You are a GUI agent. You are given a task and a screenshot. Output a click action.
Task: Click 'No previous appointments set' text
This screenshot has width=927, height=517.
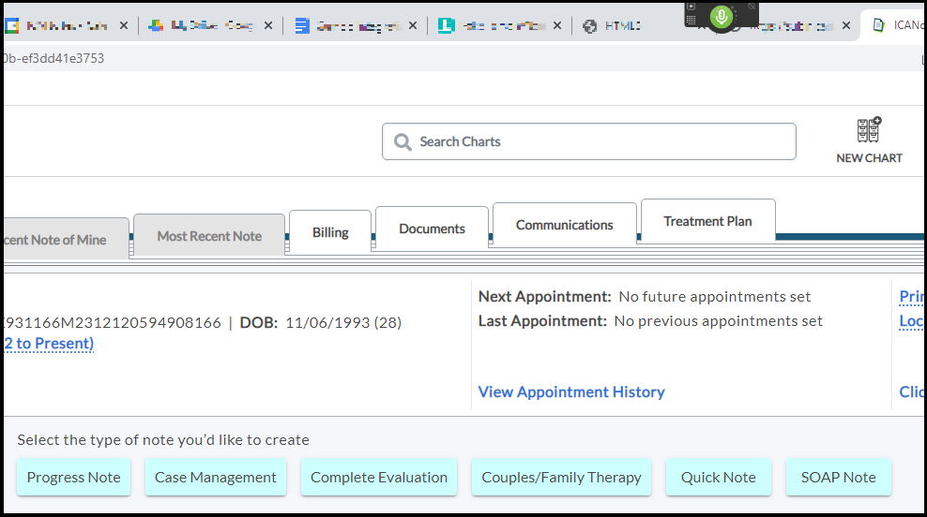(719, 321)
